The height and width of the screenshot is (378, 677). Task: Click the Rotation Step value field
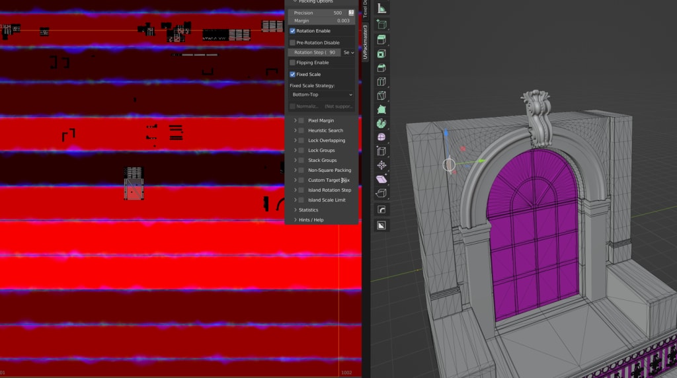pyautogui.click(x=315, y=53)
